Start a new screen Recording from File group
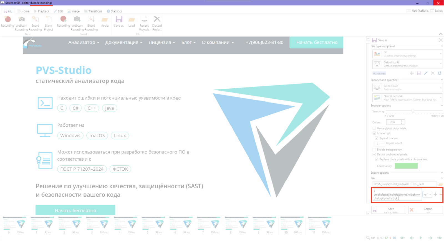444x241 pixels. 7,22
